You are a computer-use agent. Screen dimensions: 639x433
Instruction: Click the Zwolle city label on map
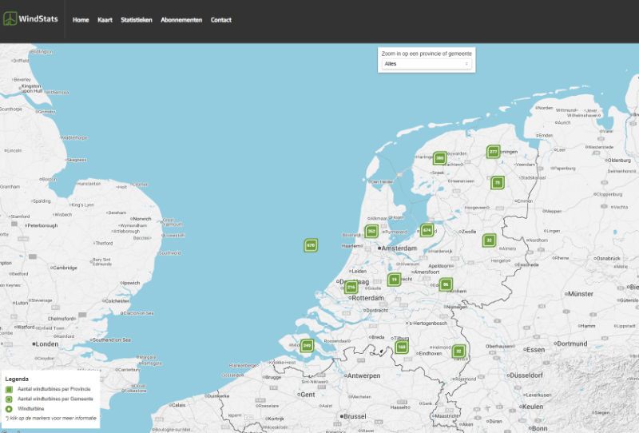pos(469,232)
